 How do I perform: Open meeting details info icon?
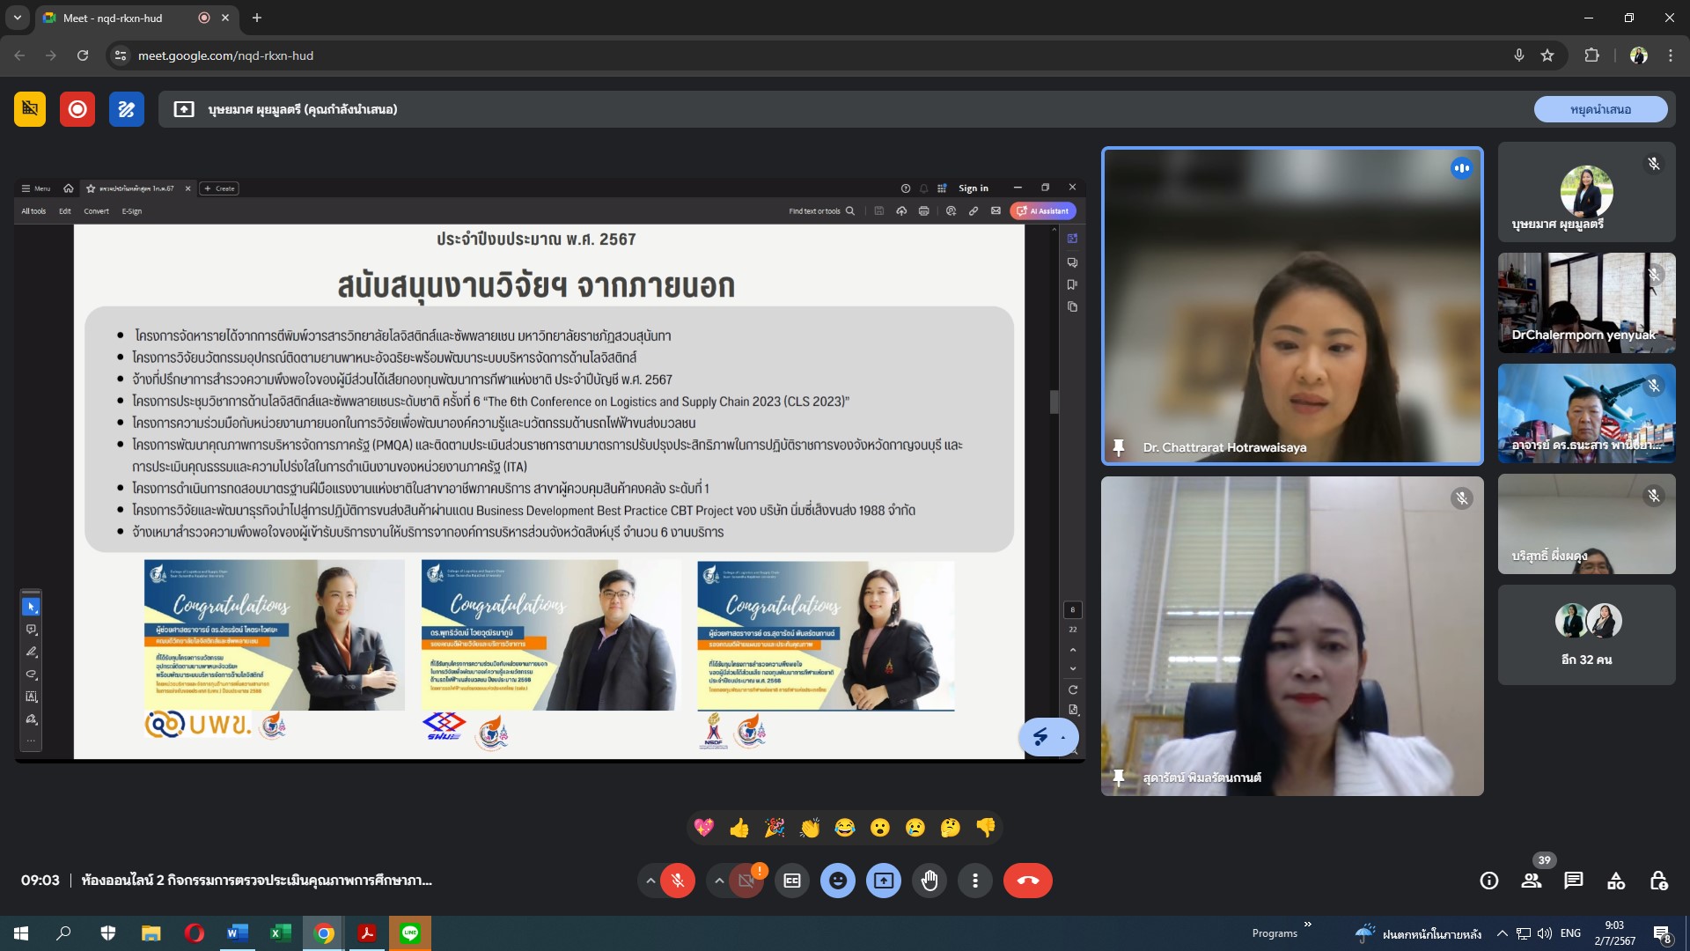[x=1489, y=881]
